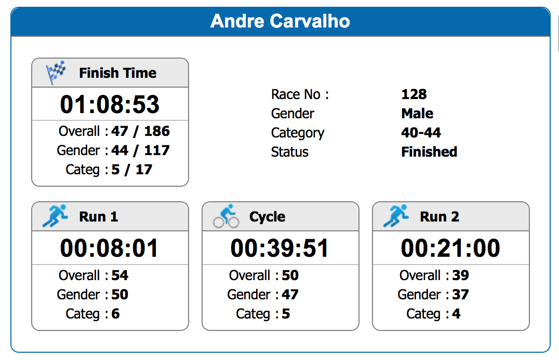Click the Cycle bicycle rider icon
This screenshot has height=360, width=559.
[226, 216]
